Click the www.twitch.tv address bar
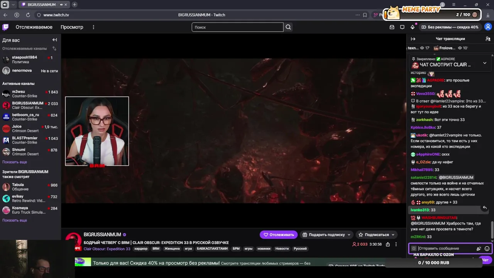The width and height of the screenshot is (494, 278). (x=56, y=15)
